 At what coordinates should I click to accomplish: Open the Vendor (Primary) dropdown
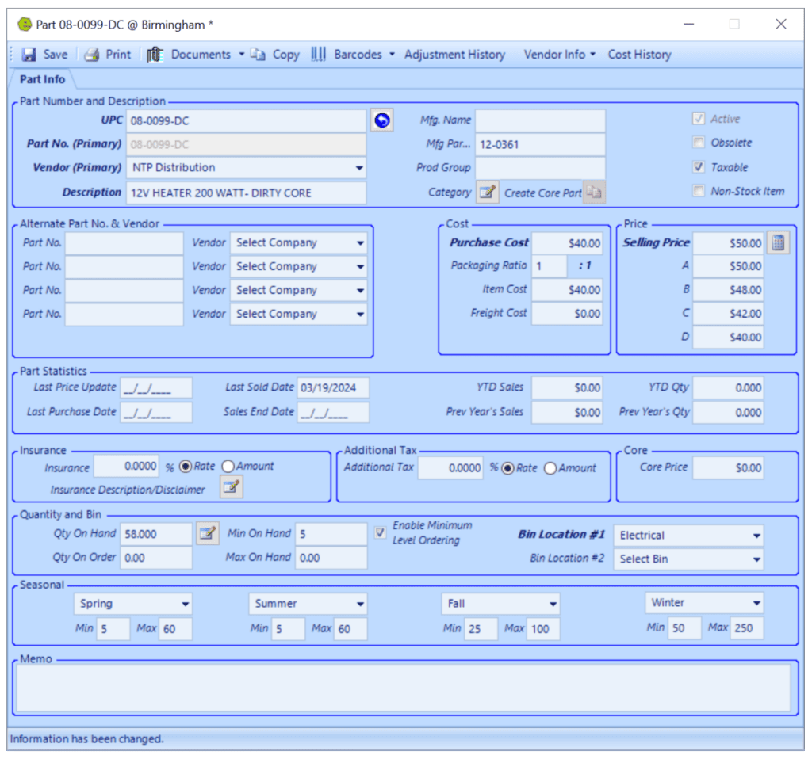(359, 168)
